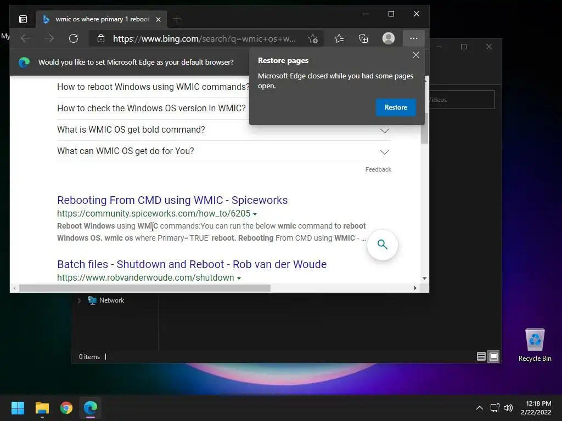This screenshot has width=562, height=421.
Task: Focus the bing.com address bar
Action: click(x=204, y=39)
